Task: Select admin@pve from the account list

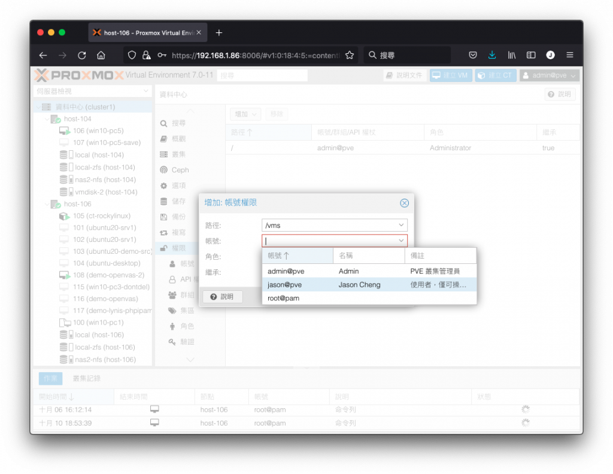Action: [369, 271]
